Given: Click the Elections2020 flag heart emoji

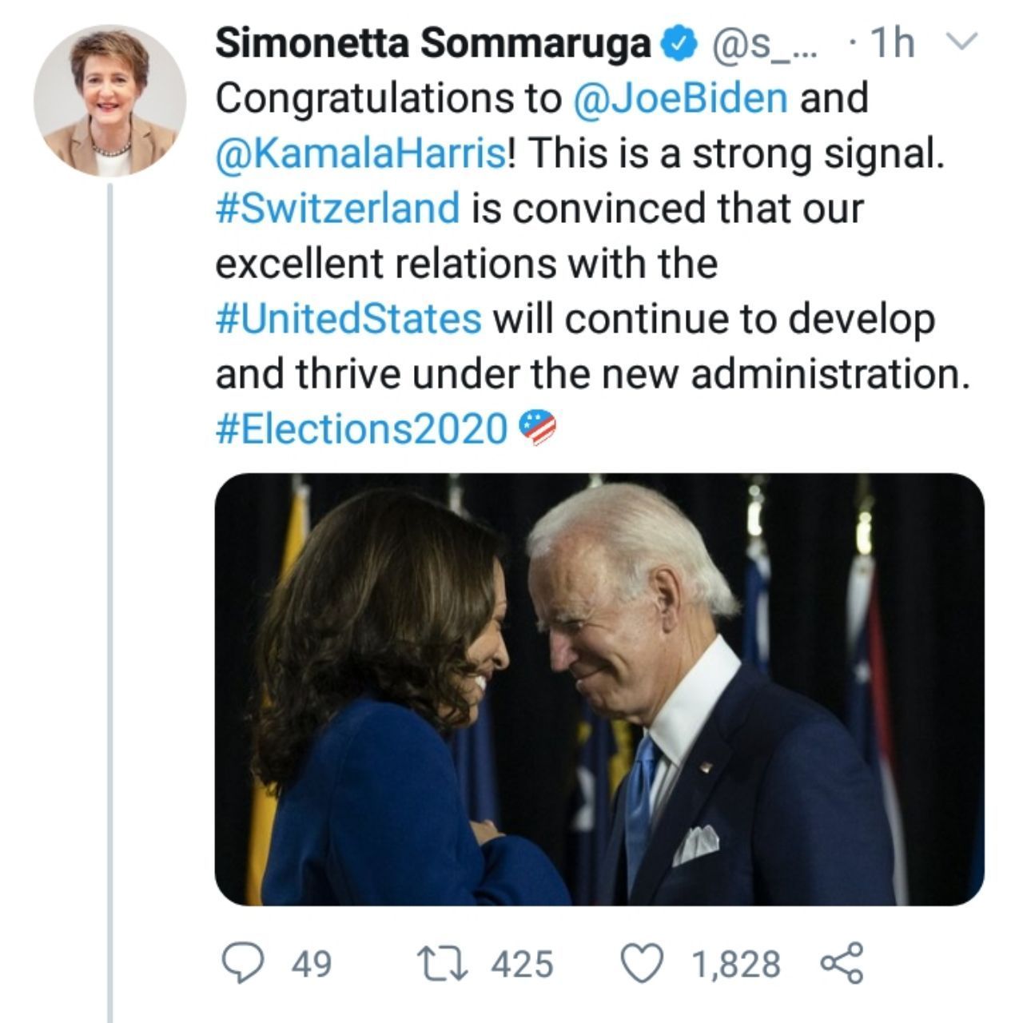Looking at the screenshot, I should [538, 428].
